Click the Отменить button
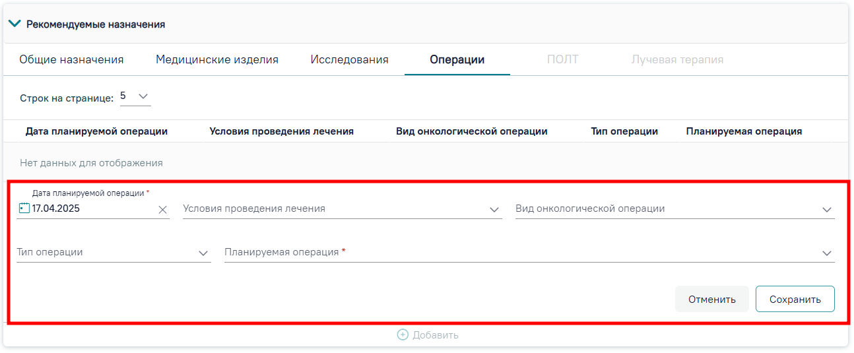 [712, 299]
